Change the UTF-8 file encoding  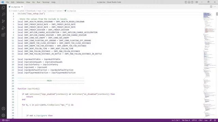coord(194,120)
